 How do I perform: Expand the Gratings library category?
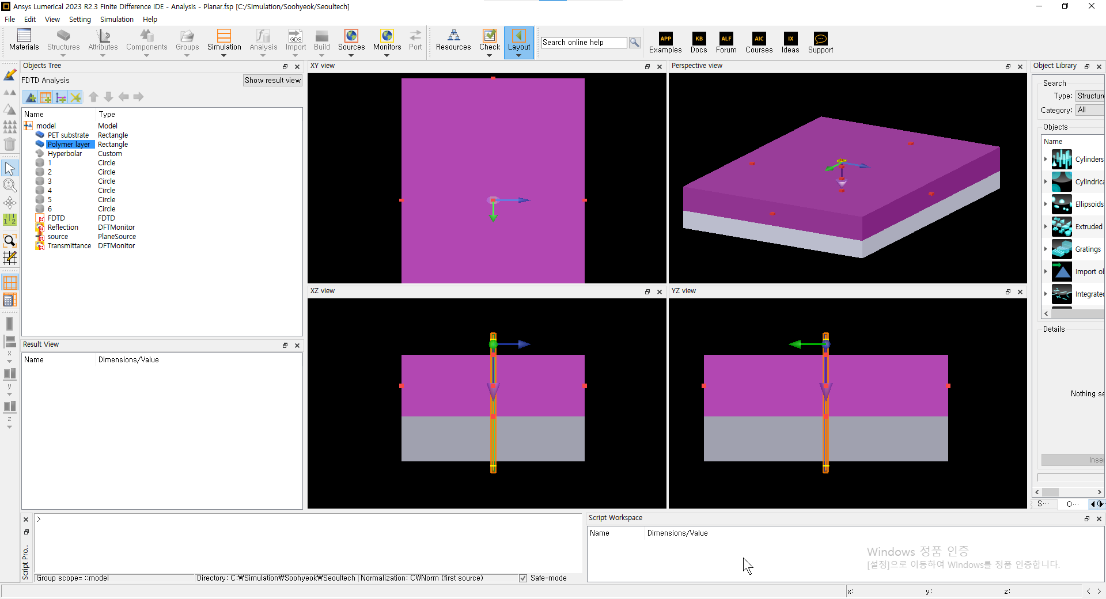(x=1046, y=249)
